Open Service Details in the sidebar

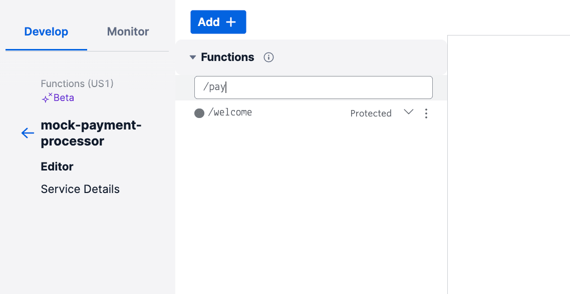click(x=80, y=189)
